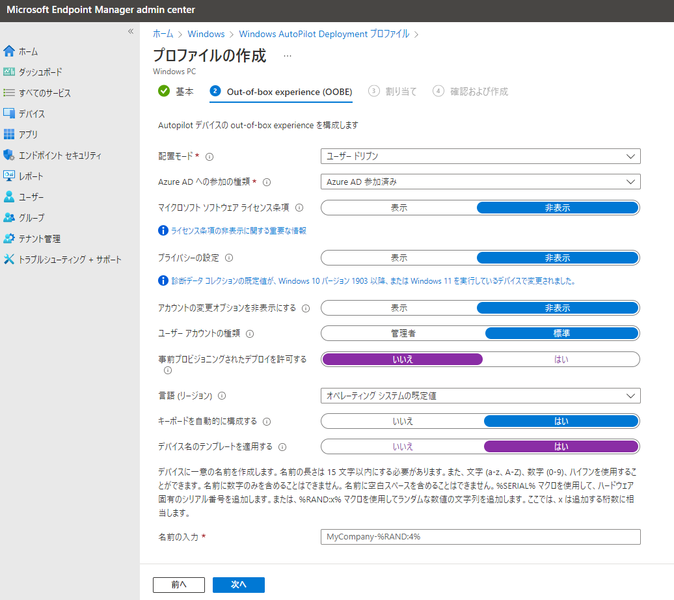Viewport: 674px width, 600px height.
Task: Click the 前へ button
Action: tap(179, 584)
